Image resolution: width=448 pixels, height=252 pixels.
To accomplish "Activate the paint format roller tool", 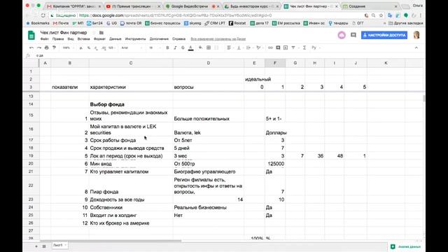I will [54, 48].
